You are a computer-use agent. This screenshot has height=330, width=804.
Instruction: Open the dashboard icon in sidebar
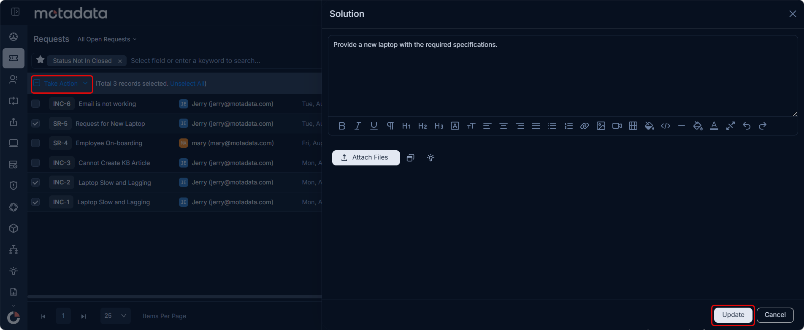(14, 37)
